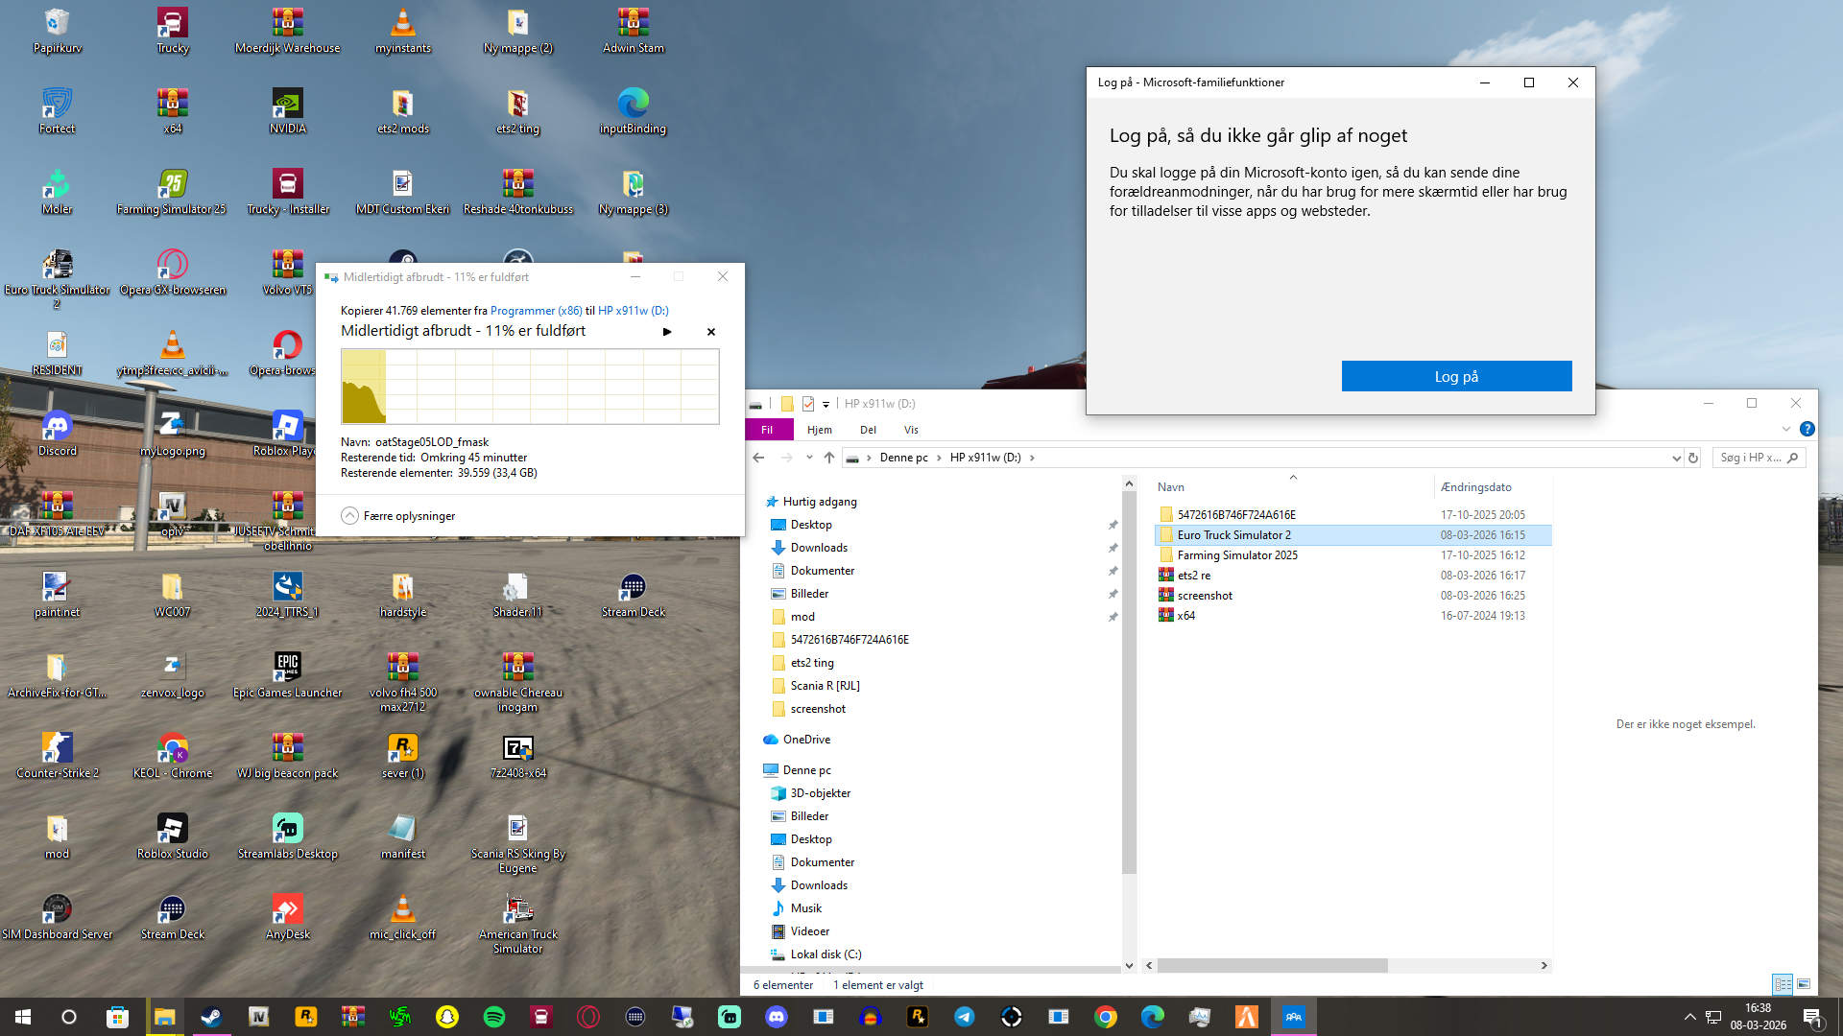This screenshot has height=1036, width=1843.
Task: Open the Hjem ribbon tab
Action: pos(819,430)
